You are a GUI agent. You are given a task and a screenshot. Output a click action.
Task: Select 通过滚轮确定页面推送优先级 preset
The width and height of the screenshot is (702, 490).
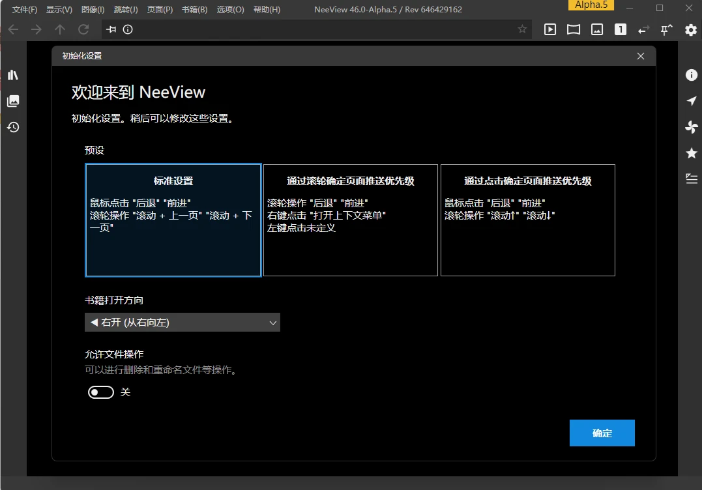351,220
